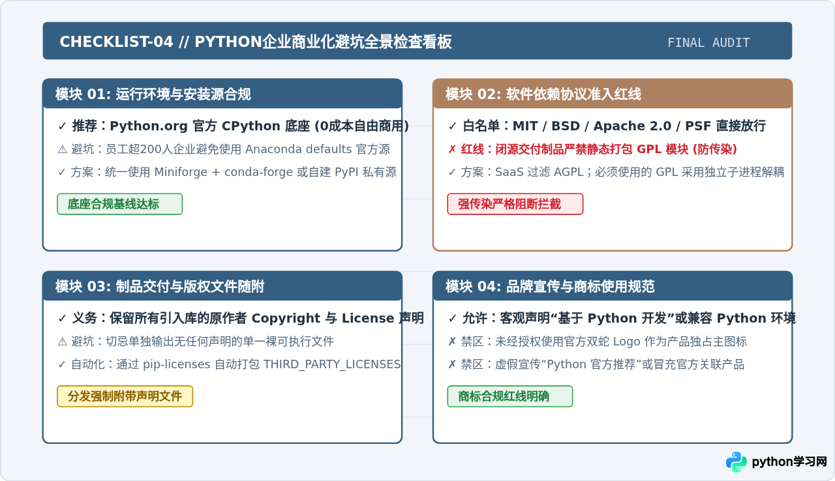The height and width of the screenshot is (481, 835).
Task: Click the 商标合规红线明确 green badge
Action: [x=510, y=396]
